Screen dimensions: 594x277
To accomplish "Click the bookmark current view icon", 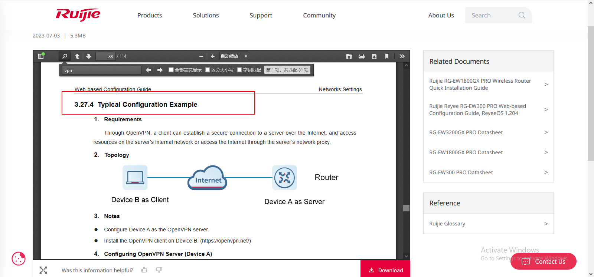I will [387, 56].
